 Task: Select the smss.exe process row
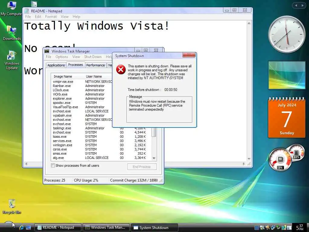click(x=101, y=153)
